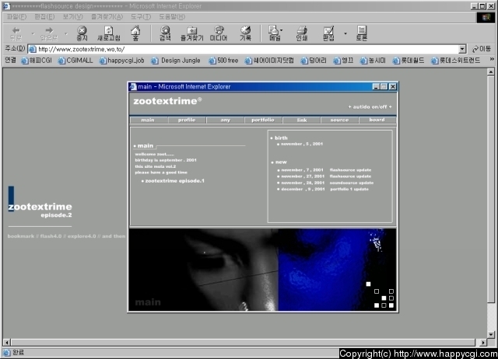Click the Mail (메일) toolbar icon
Image resolution: width=498 pixels, height=359 pixels.
coord(274,33)
